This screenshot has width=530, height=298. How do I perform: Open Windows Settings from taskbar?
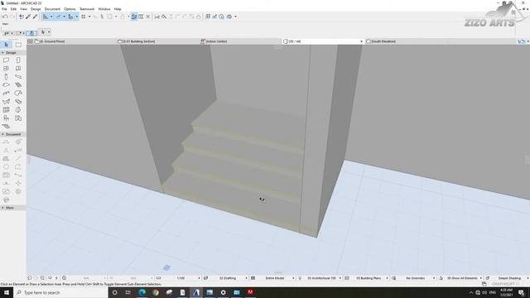click(223, 292)
